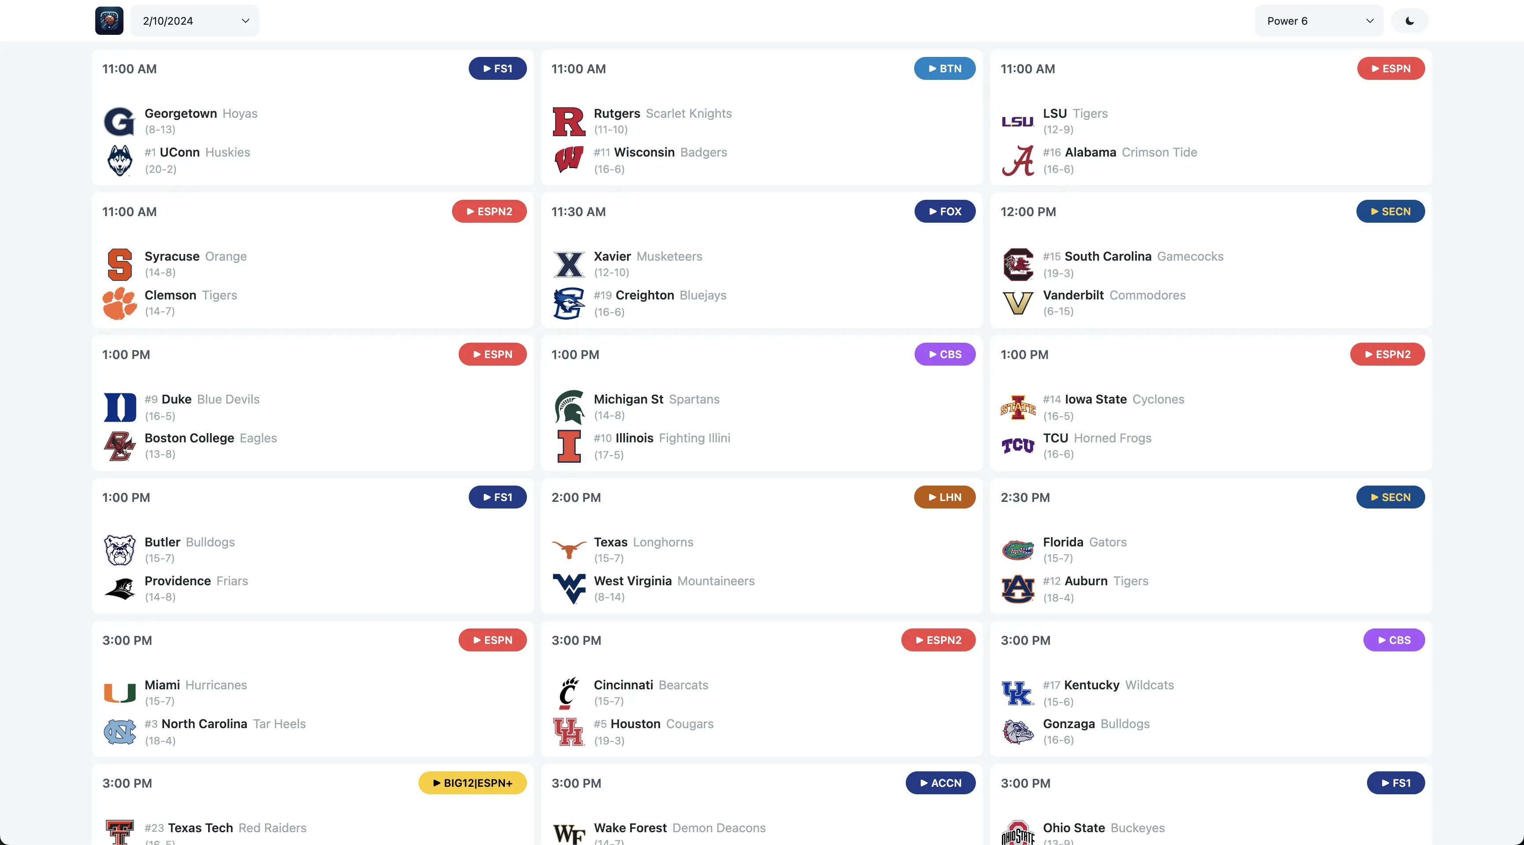
Task: Click the basketball app logo
Action: [x=109, y=20]
